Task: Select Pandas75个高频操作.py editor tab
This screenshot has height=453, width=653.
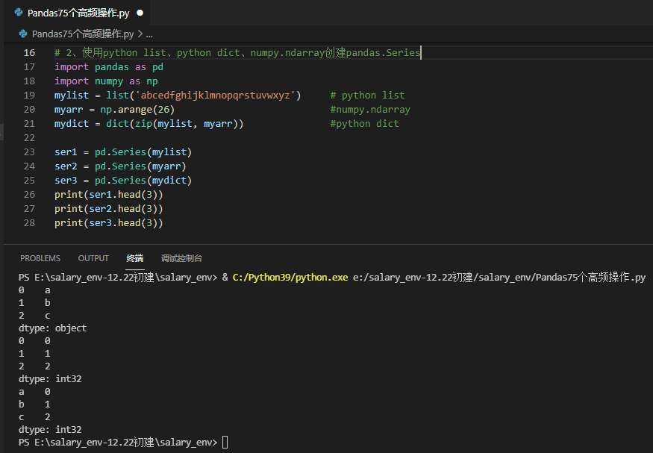Action: pos(78,13)
